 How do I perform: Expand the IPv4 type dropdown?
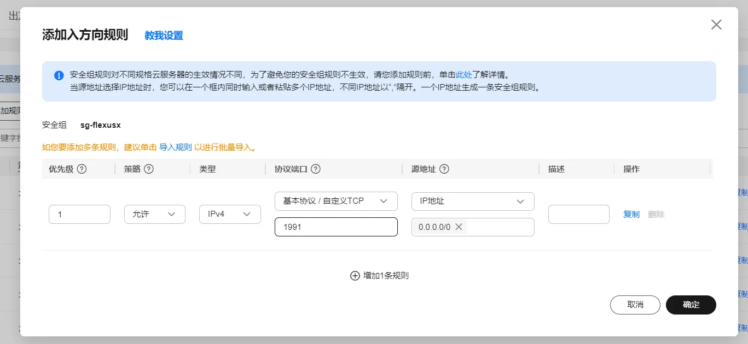(x=230, y=214)
